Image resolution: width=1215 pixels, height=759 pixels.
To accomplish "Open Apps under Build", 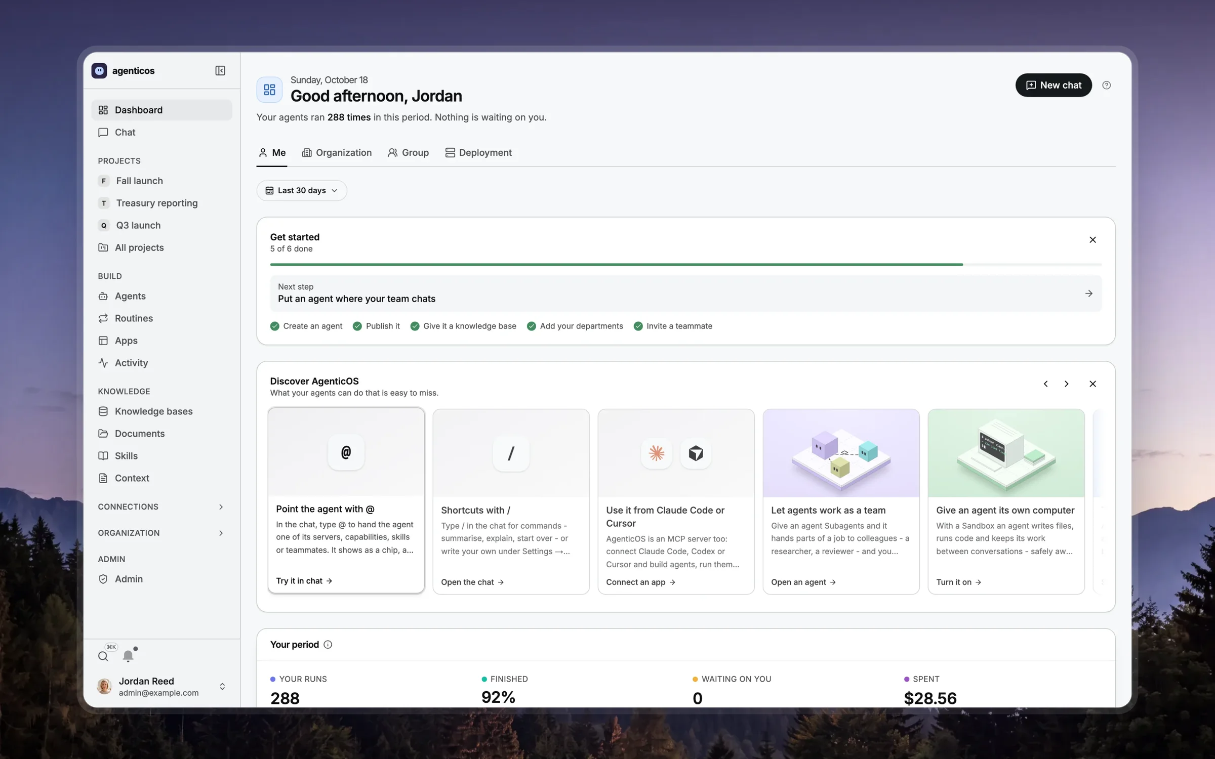I will tap(161, 341).
